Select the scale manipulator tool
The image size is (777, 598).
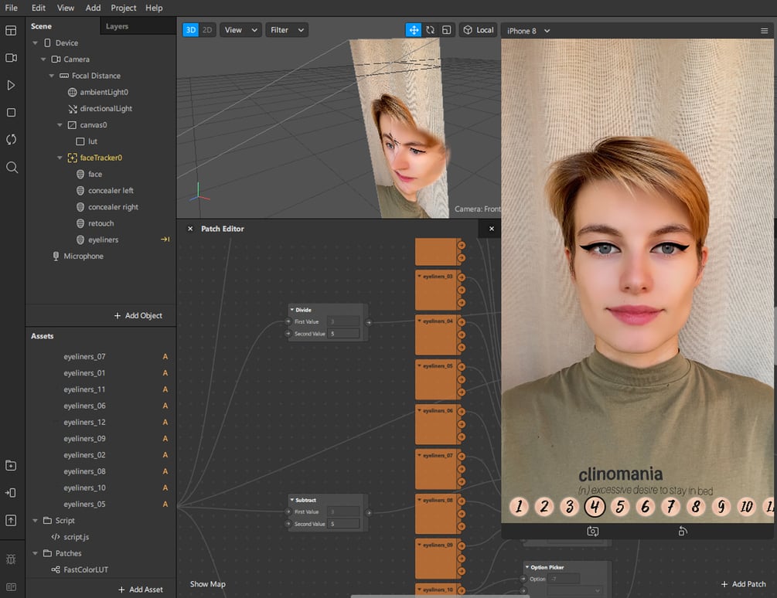click(447, 30)
